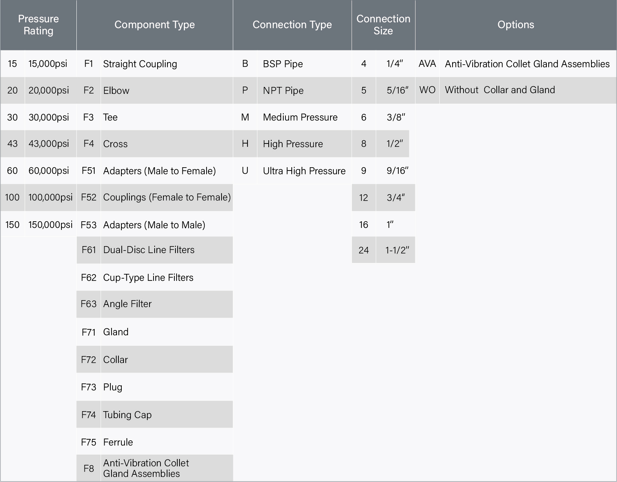Click the Connection Size column header
This screenshot has height=482, width=617.
click(383, 25)
